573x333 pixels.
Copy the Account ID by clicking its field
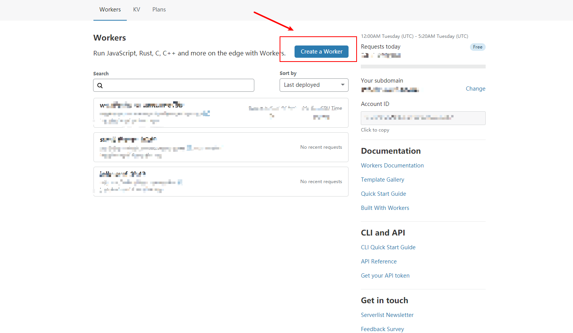[x=423, y=118]
